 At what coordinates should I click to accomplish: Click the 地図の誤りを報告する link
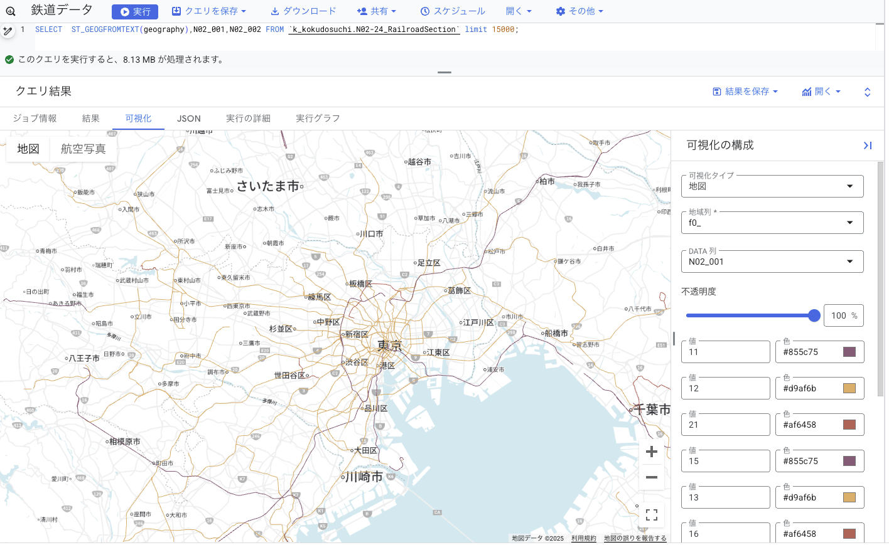click(x=635, y=538)
